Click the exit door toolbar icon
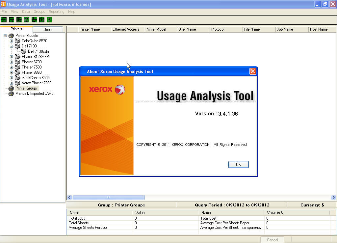 click(19, 20)
